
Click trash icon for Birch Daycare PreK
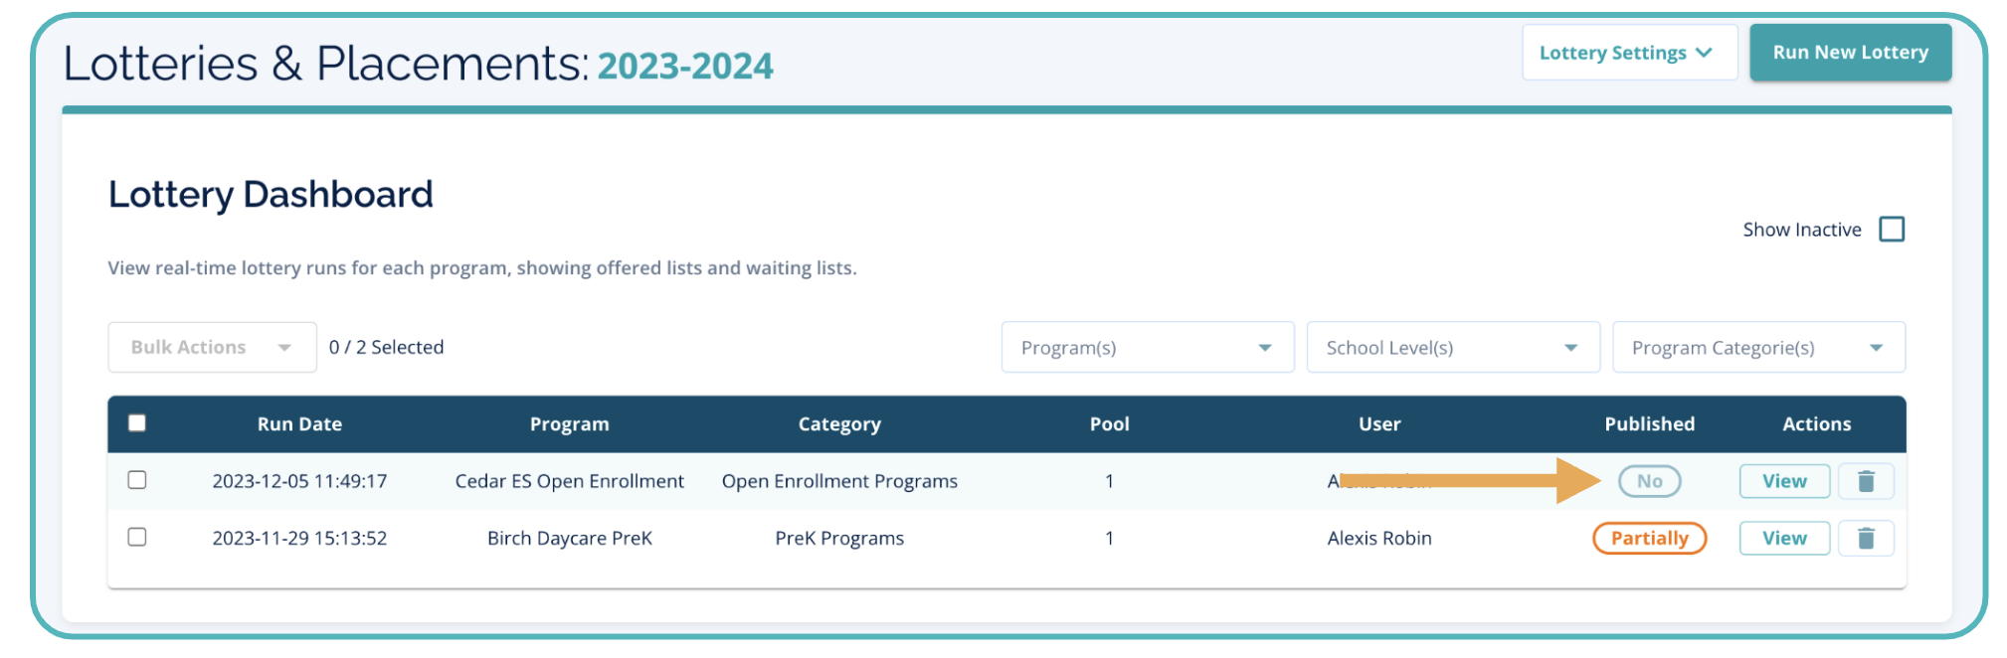pos(1866,538)
